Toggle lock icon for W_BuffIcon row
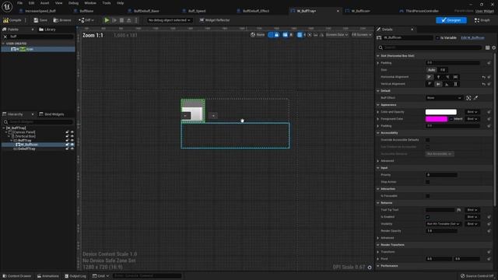This screenshot has height=280, width=498. (67, 145)
